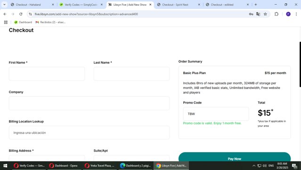Click into the Company field

coord(89,103)
